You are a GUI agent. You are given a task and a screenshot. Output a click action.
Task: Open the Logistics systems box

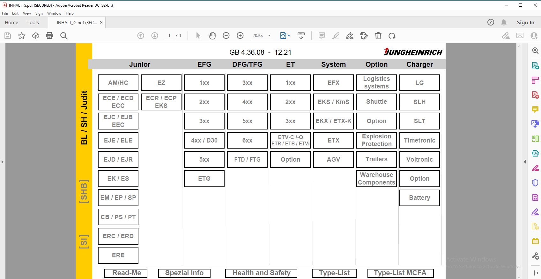point(376,83)
